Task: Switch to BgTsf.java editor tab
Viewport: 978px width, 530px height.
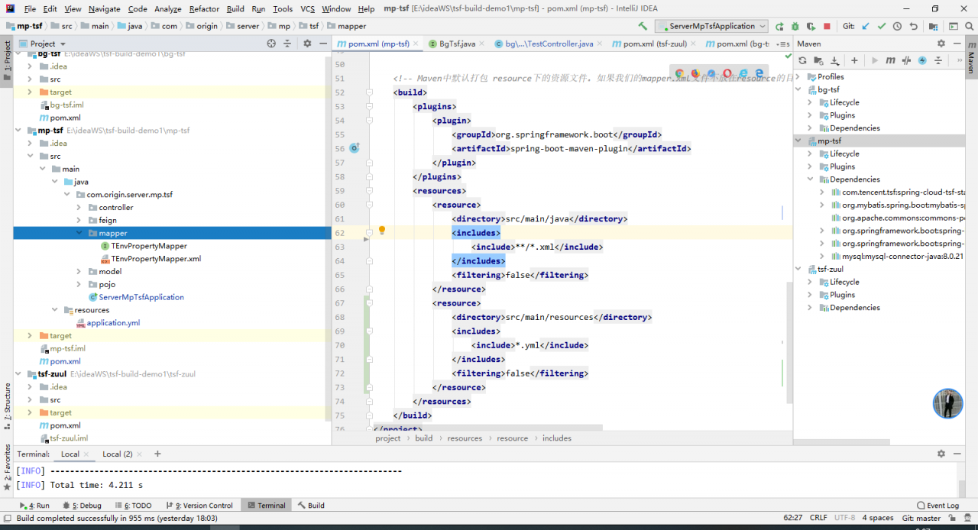Action: click(457, 44)
